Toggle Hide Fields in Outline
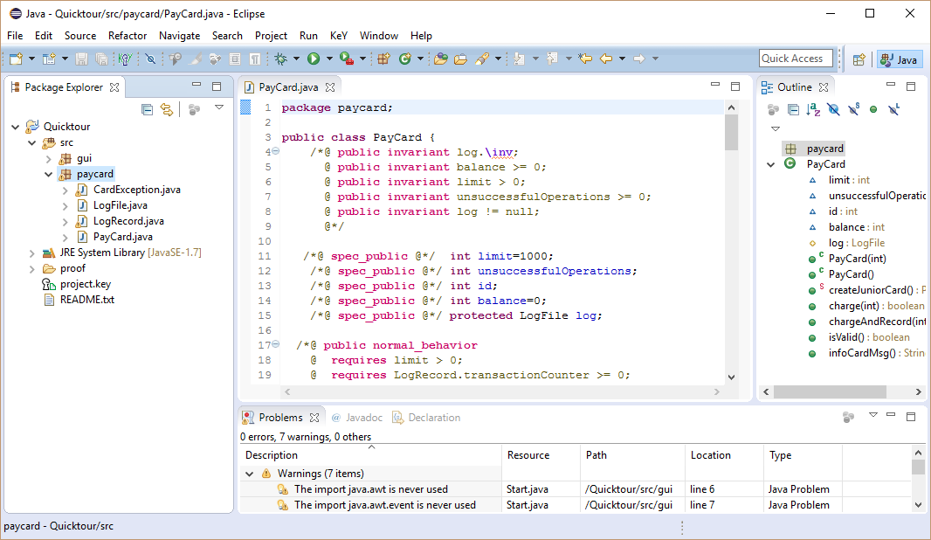This screenshot has width=931, height=540. [834, 109]
